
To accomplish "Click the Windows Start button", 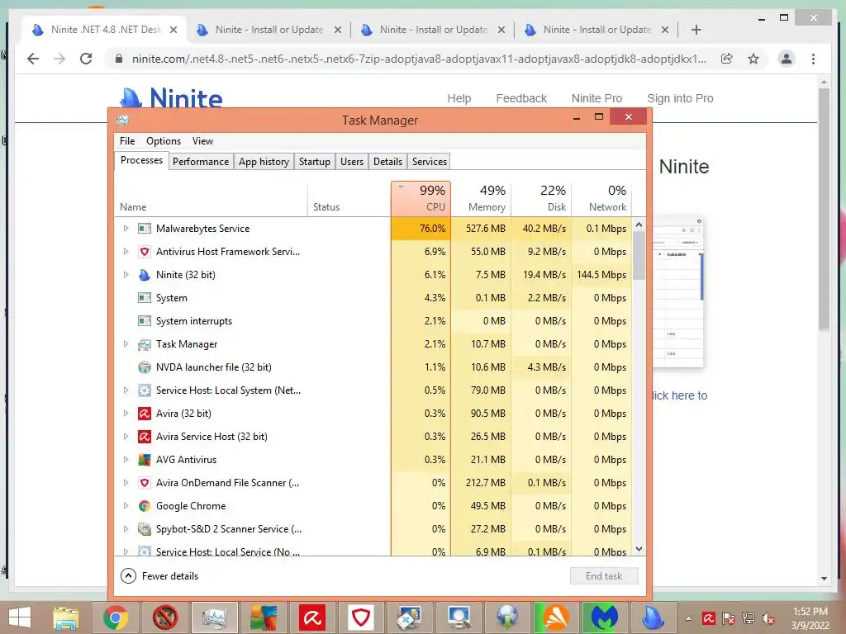I will pos(20,617).
